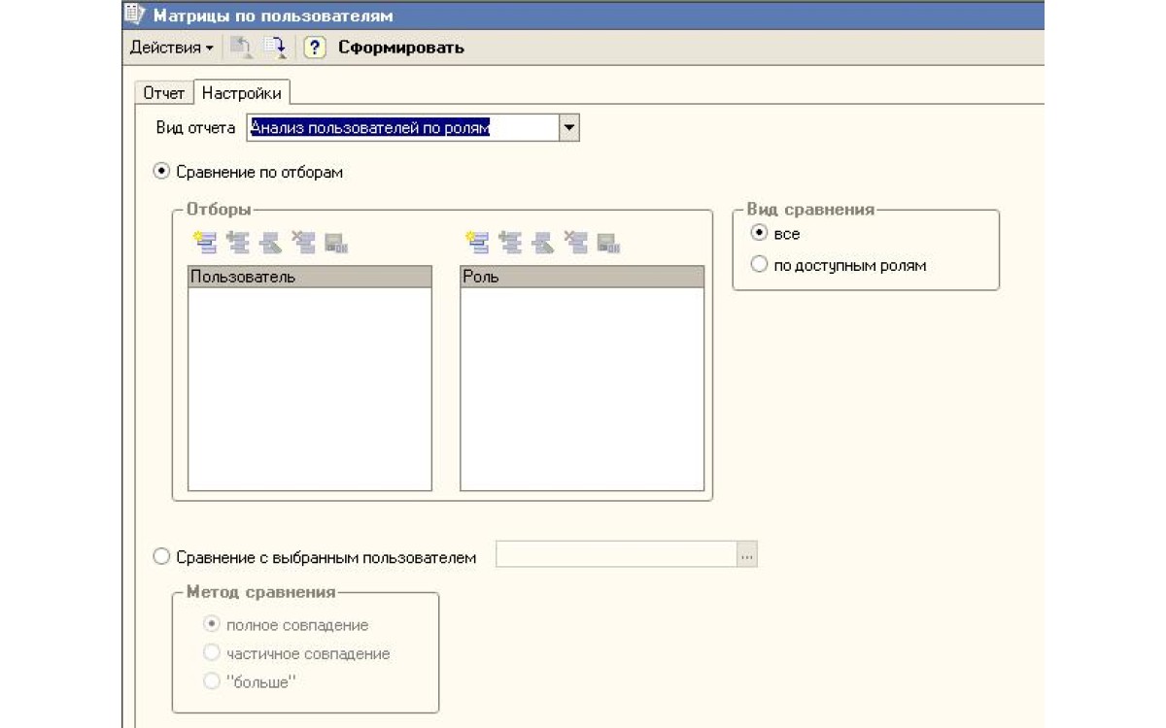Select the Сравнение по отборам radio button
The image size is (1166, 728).
tap(162, 172)
